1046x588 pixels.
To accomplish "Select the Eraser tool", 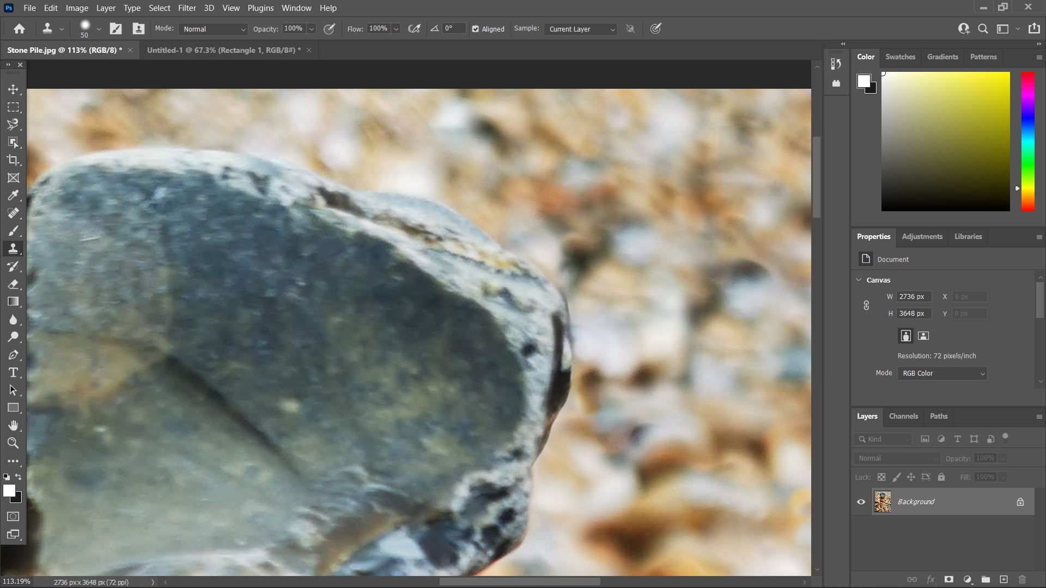I will [x=13, y=284].
